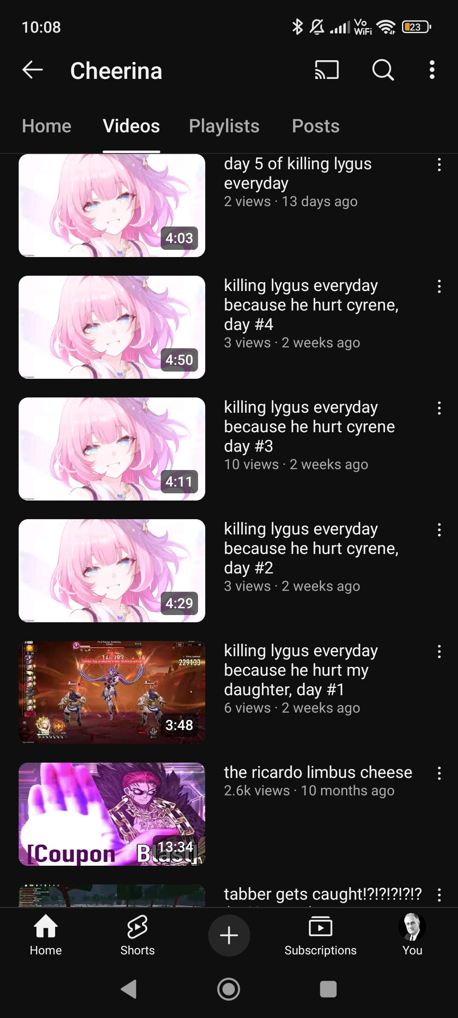This screenshot has width=458, height=1018.
Task: Open channel search magnifier icon
Action: [383, 70]
